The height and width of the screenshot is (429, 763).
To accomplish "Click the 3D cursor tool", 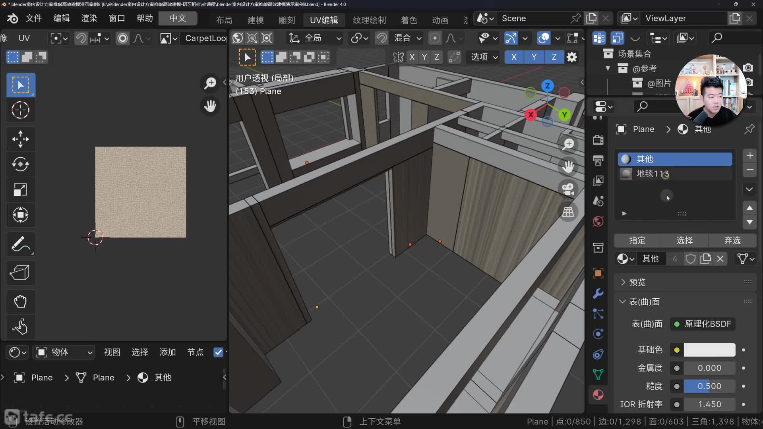I will pos(20,110).
